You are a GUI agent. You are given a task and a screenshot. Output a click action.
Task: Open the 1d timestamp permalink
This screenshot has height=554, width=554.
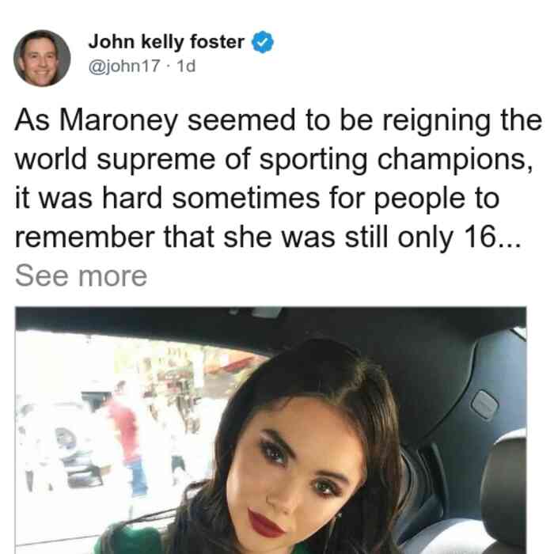[x=186, y=66]
